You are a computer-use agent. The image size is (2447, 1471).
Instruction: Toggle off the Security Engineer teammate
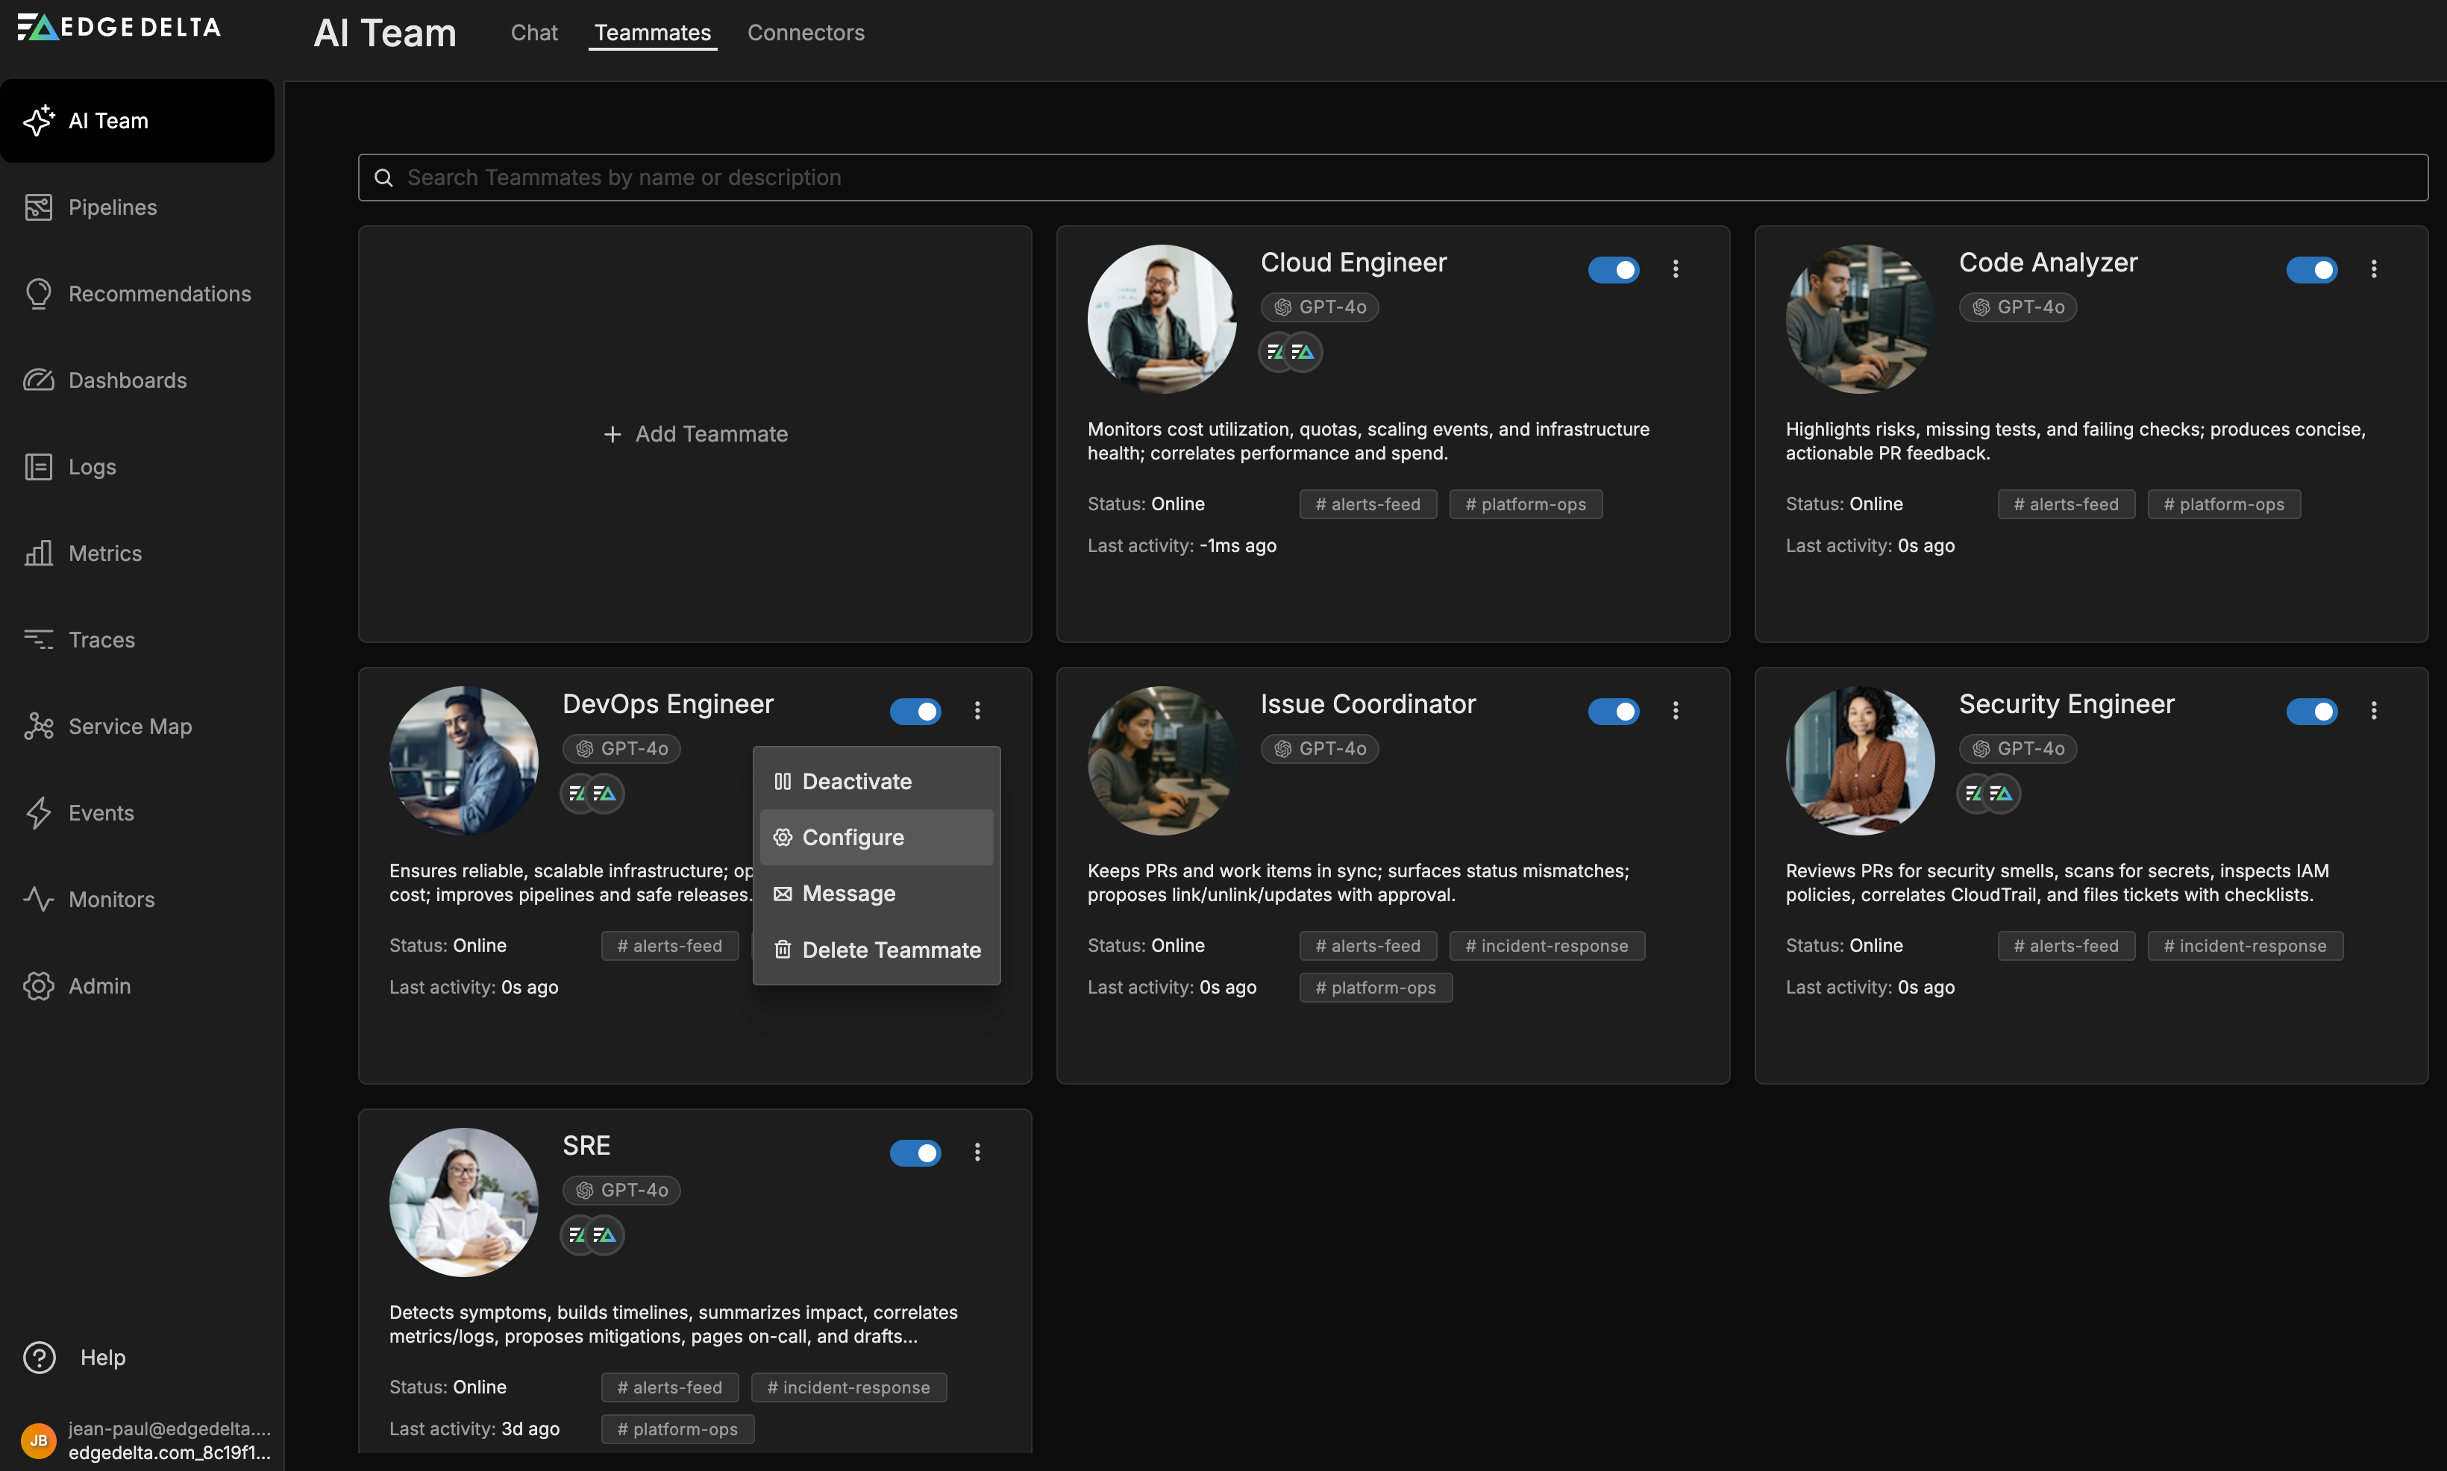click(x=2311, y=711)
